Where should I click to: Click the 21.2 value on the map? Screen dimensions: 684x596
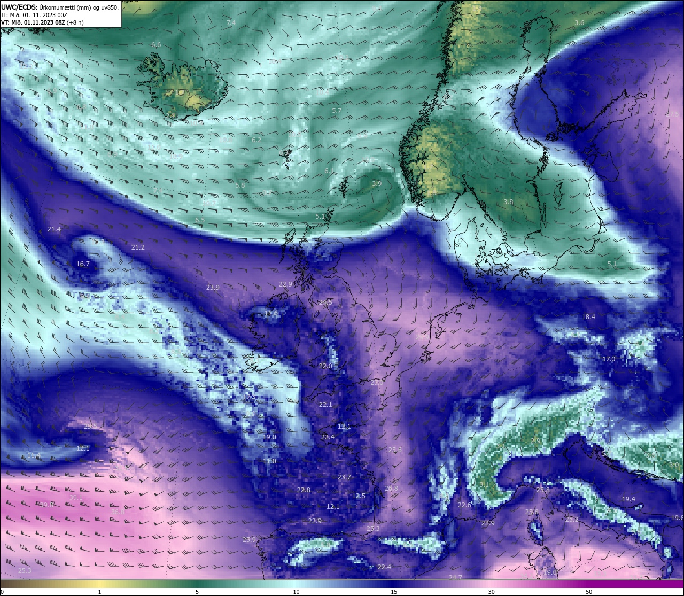tap(138, 247)
